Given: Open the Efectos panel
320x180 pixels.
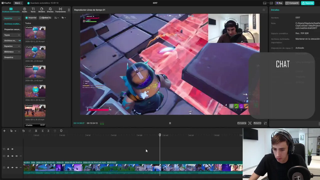Looking at the screenshot, I should point(50,10).
